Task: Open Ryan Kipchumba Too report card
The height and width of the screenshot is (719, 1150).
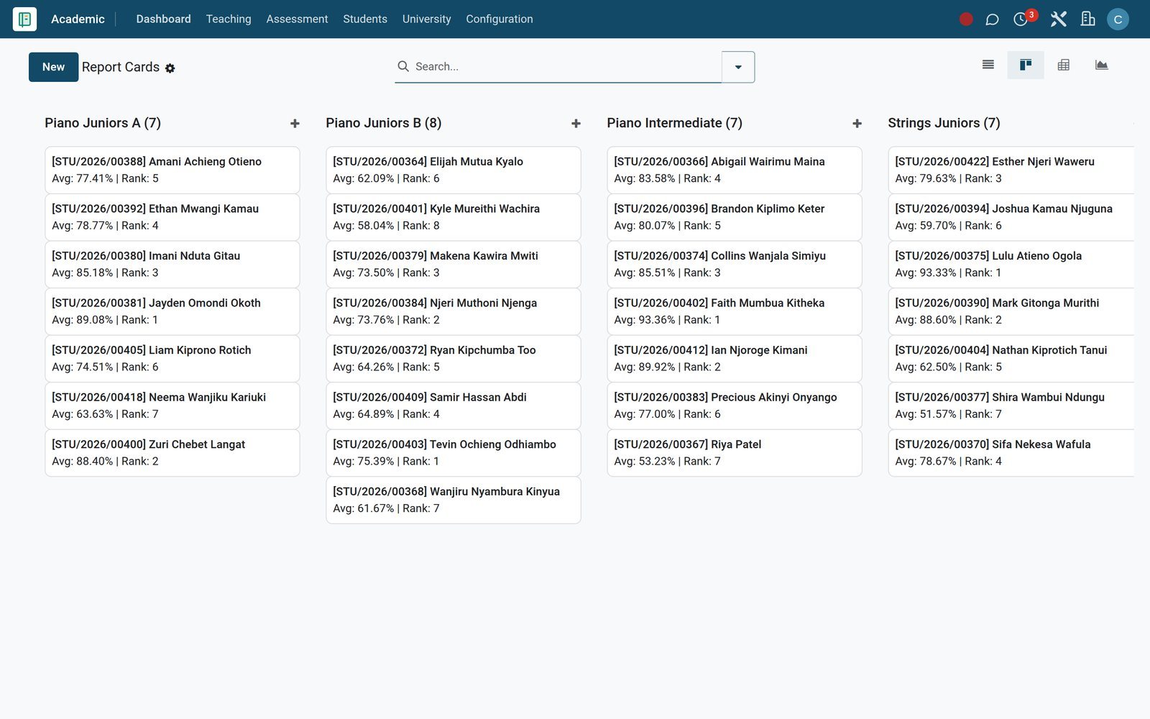Action: pyautogui.click(x=454, y=358)
